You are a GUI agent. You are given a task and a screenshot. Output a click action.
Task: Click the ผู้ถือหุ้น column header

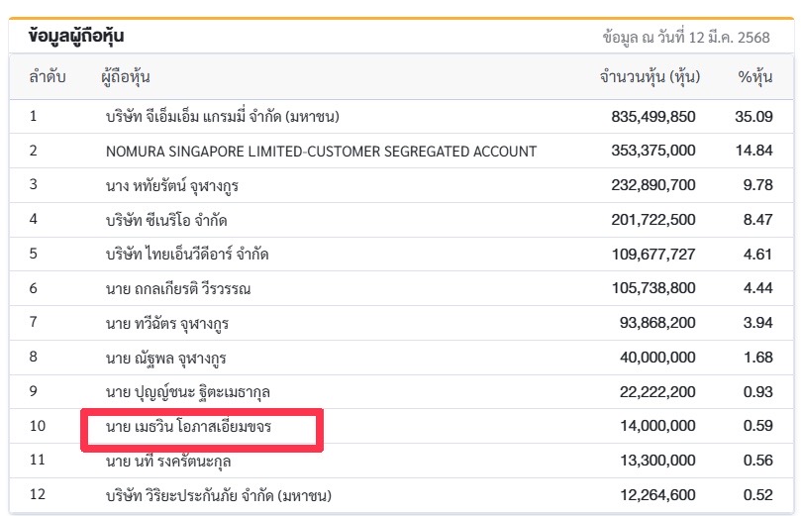(x=125, y=77)
